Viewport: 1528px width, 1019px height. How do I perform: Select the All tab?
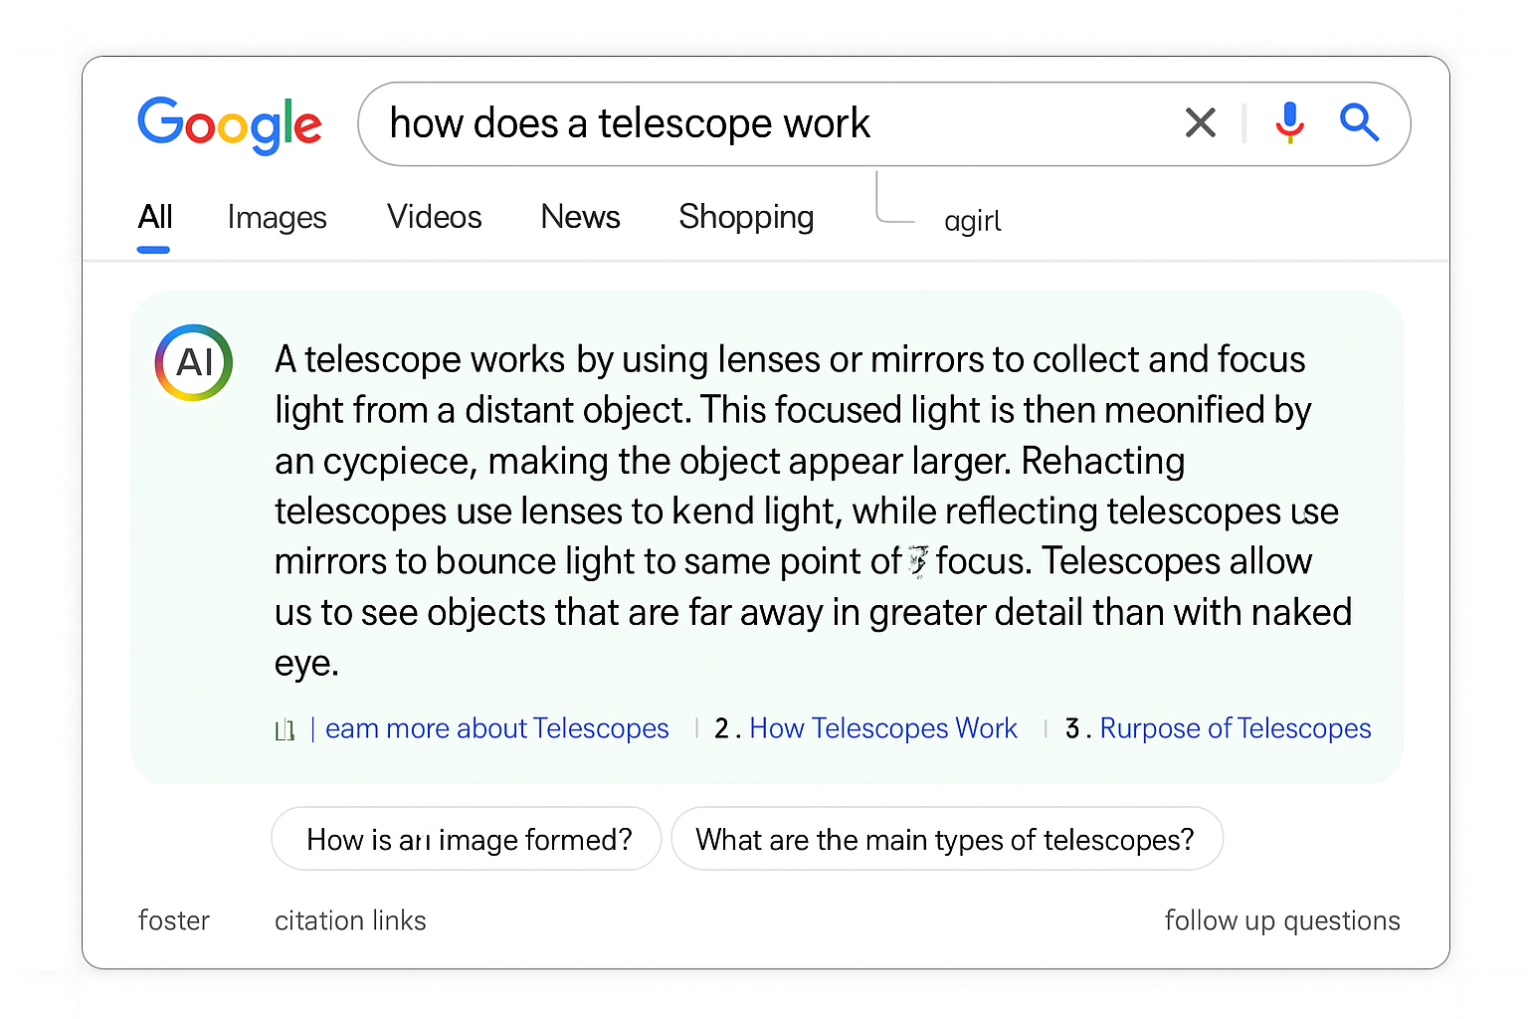click(155, 217)
